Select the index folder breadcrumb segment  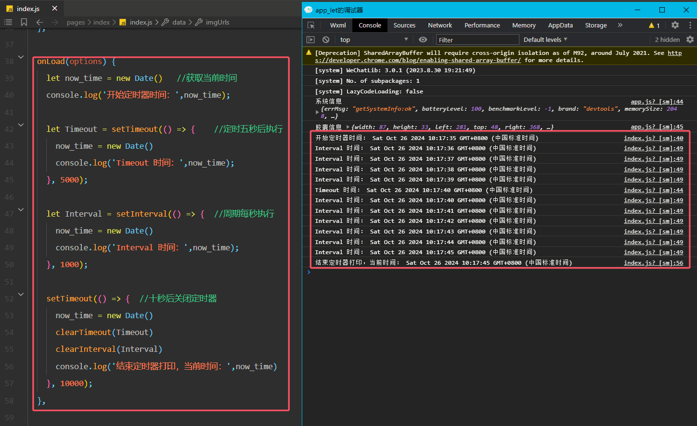point(102,22)
